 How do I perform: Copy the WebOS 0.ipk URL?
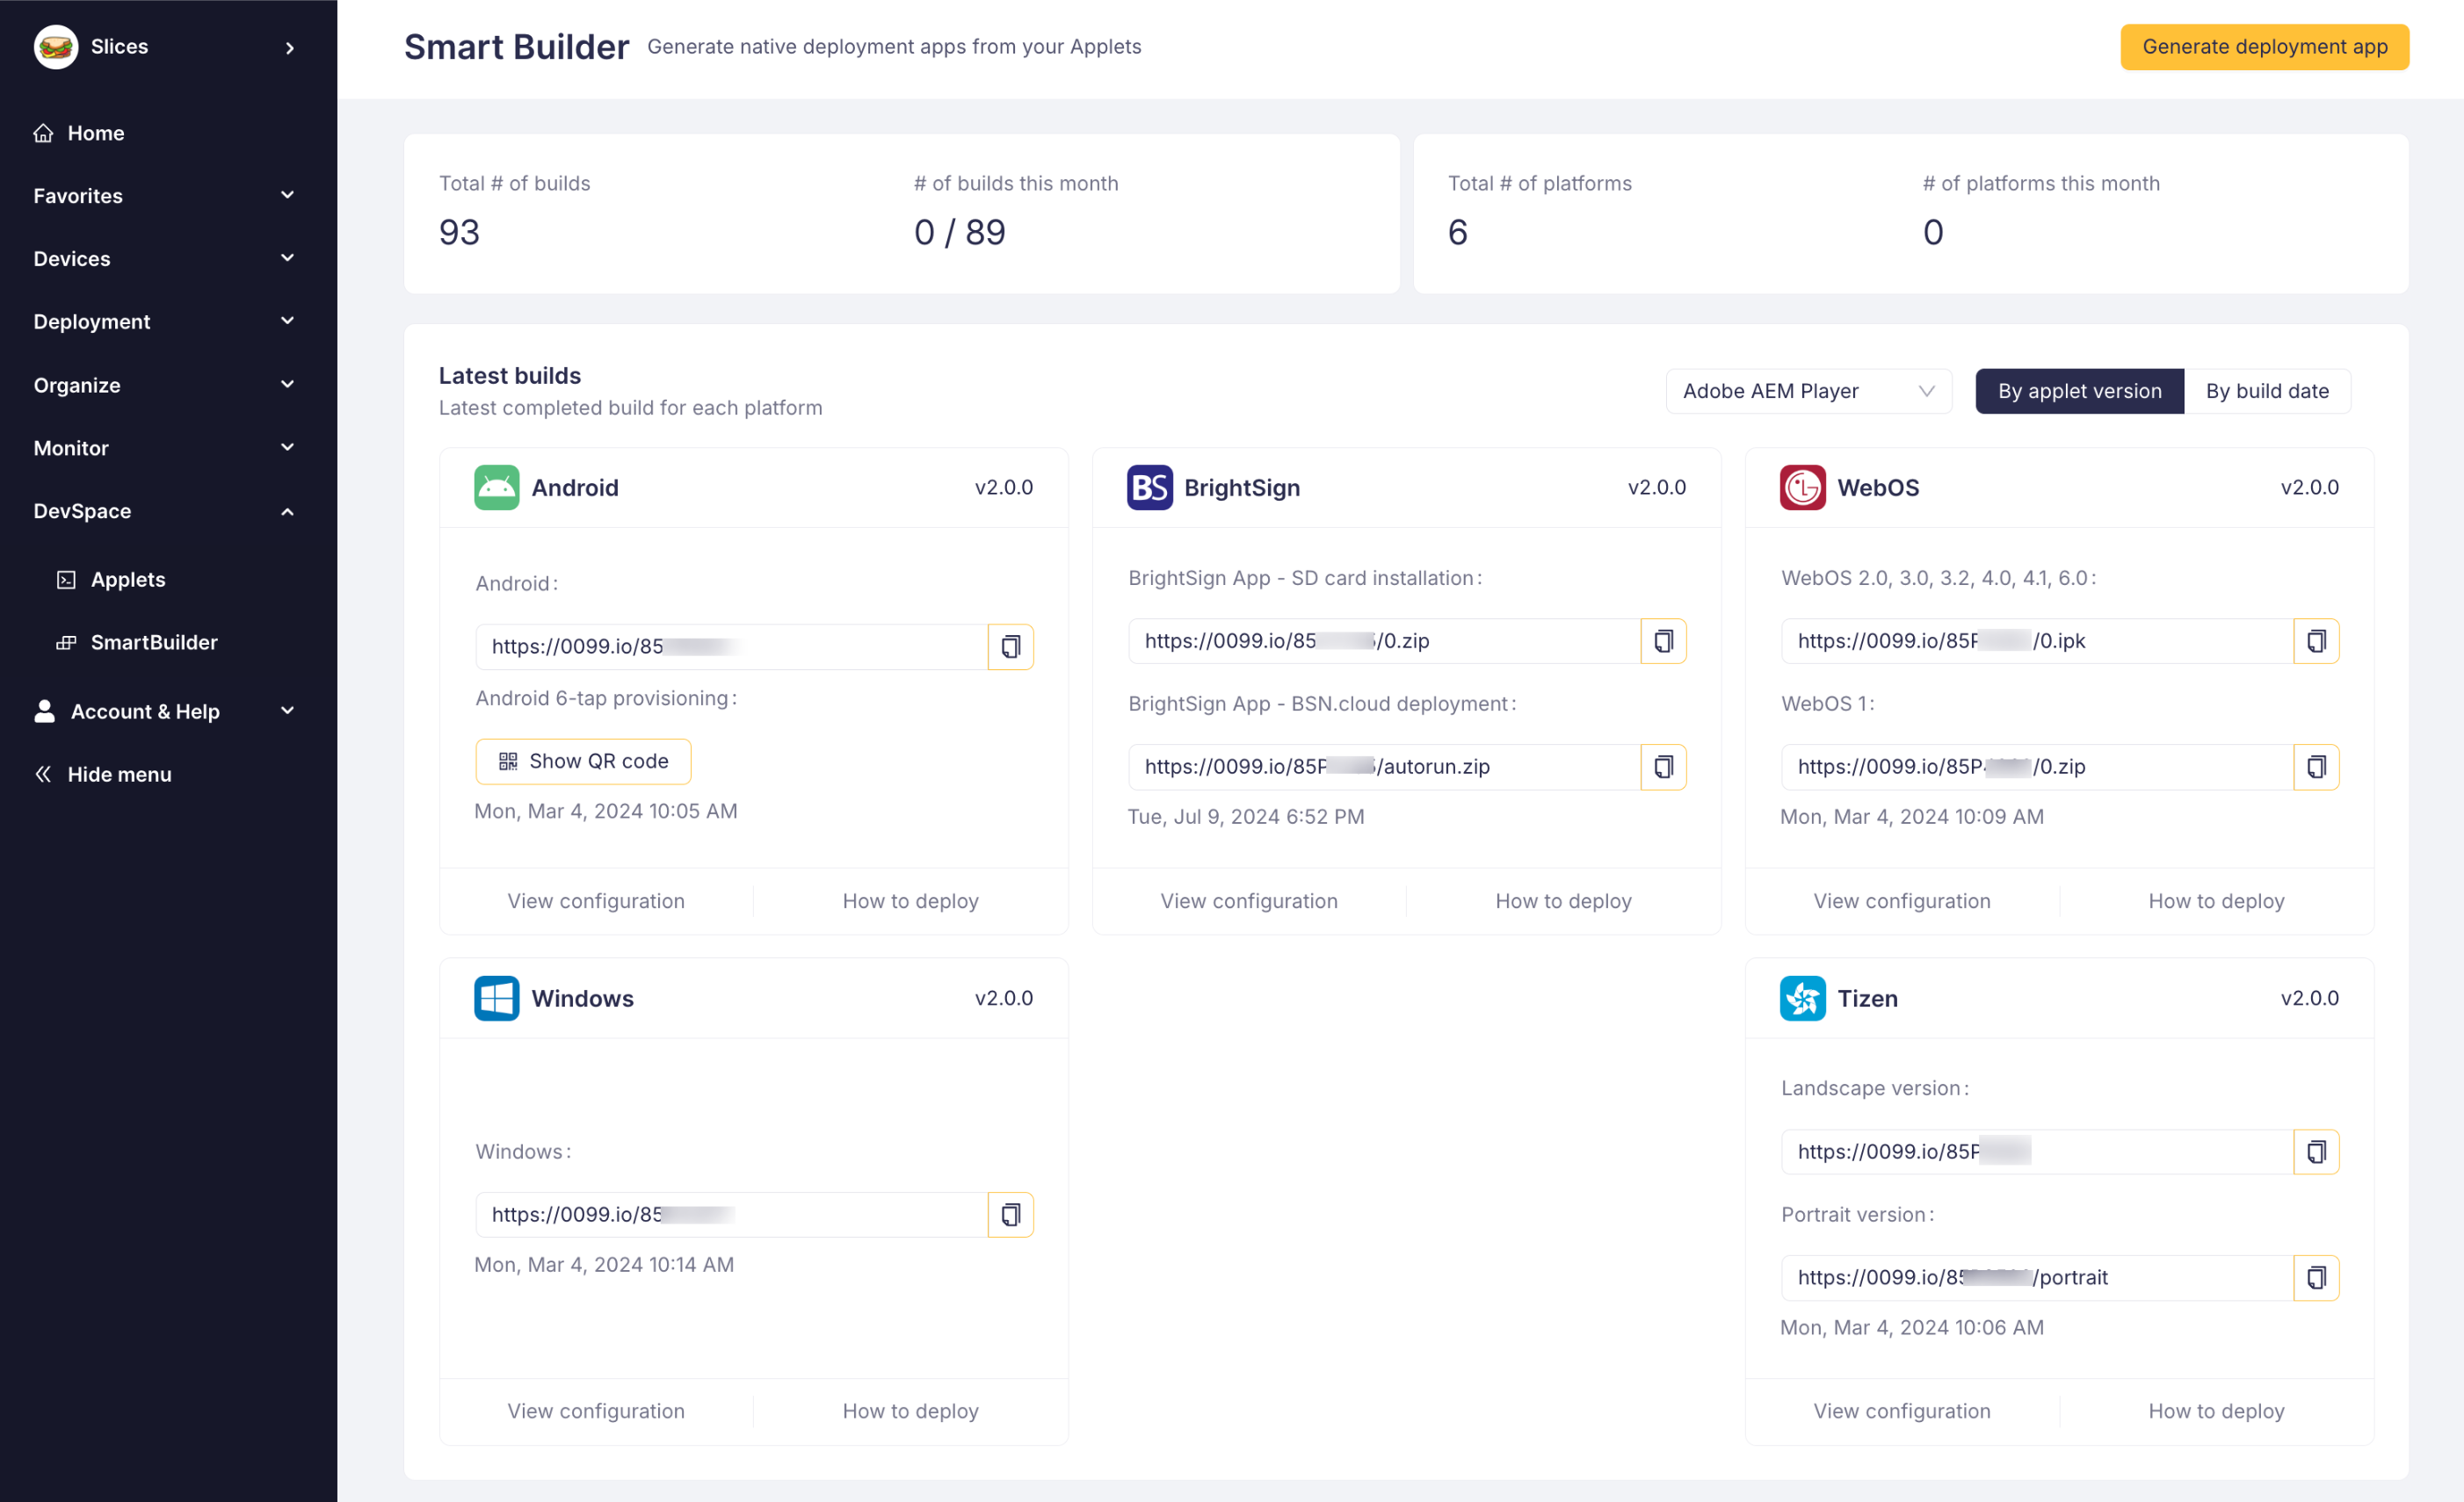[x=2317, y=641]
